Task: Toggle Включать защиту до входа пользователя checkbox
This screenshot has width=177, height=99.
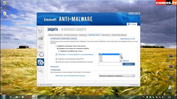Action: coord(56,62)
